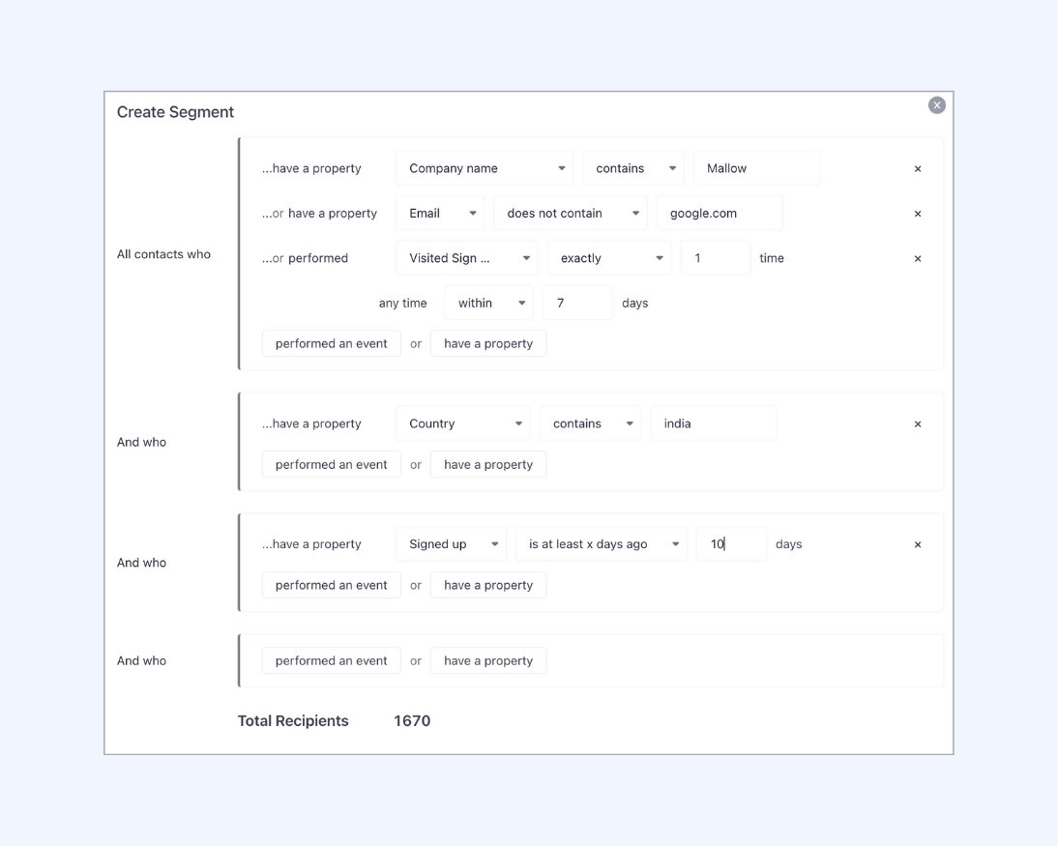
Task: Open the does not contain operator dropdown
Action: coord(571,213)
